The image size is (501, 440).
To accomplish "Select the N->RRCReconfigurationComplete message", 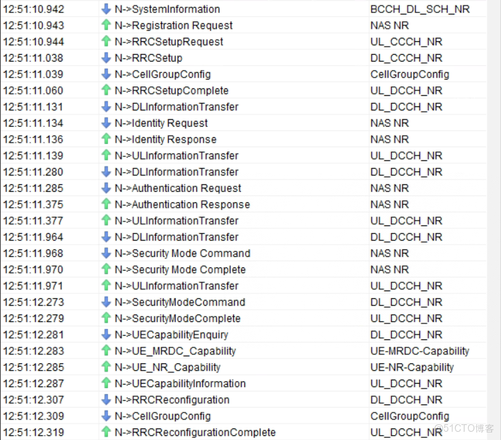I will click(x=195, y=432).
